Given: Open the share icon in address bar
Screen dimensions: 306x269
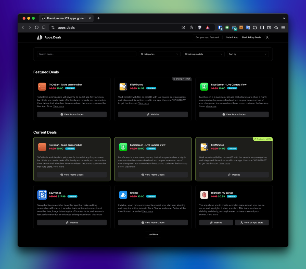Looking at the screenshot, I should [x=191, y=28].
